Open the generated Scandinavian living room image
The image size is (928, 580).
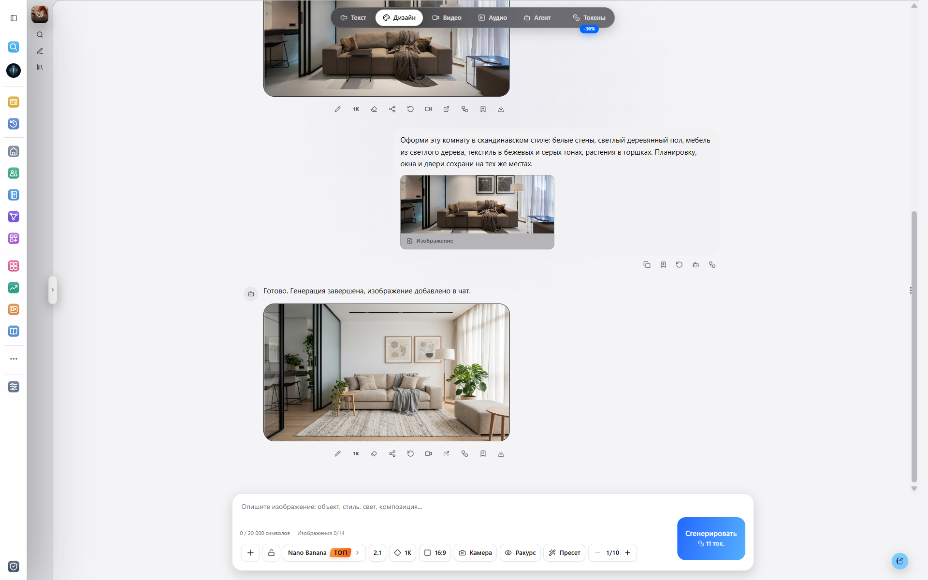point(387,372)
